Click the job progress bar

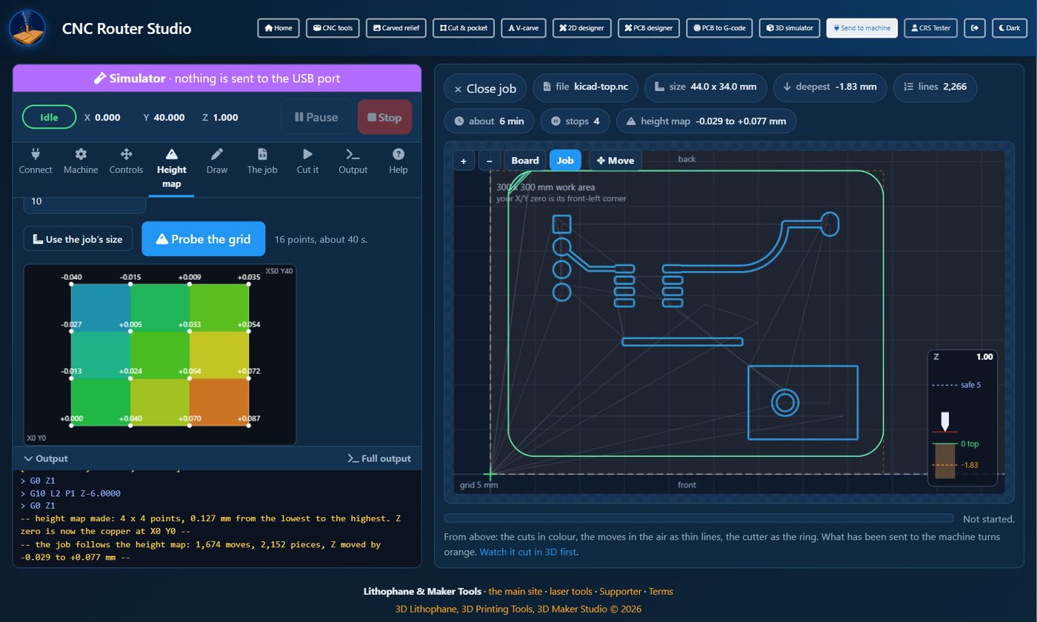(x=698, y=518)
